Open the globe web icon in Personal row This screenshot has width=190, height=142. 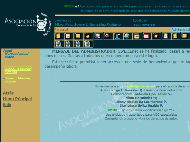(128, 36)
